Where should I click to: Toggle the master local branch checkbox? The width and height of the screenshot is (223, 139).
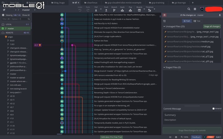(x=3, y=28)
